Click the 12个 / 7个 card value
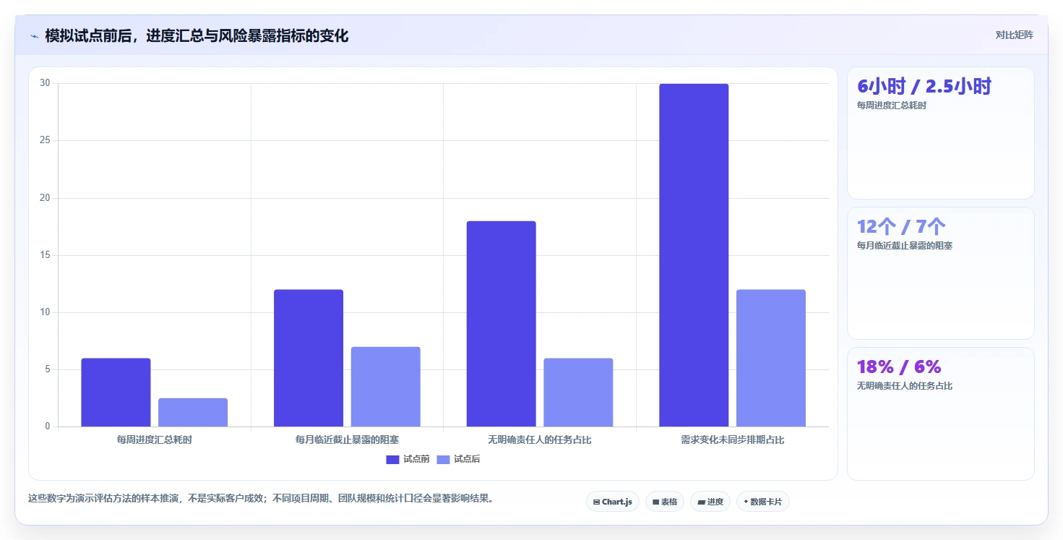Viewport: 1063px width, 540px height. 901,226
